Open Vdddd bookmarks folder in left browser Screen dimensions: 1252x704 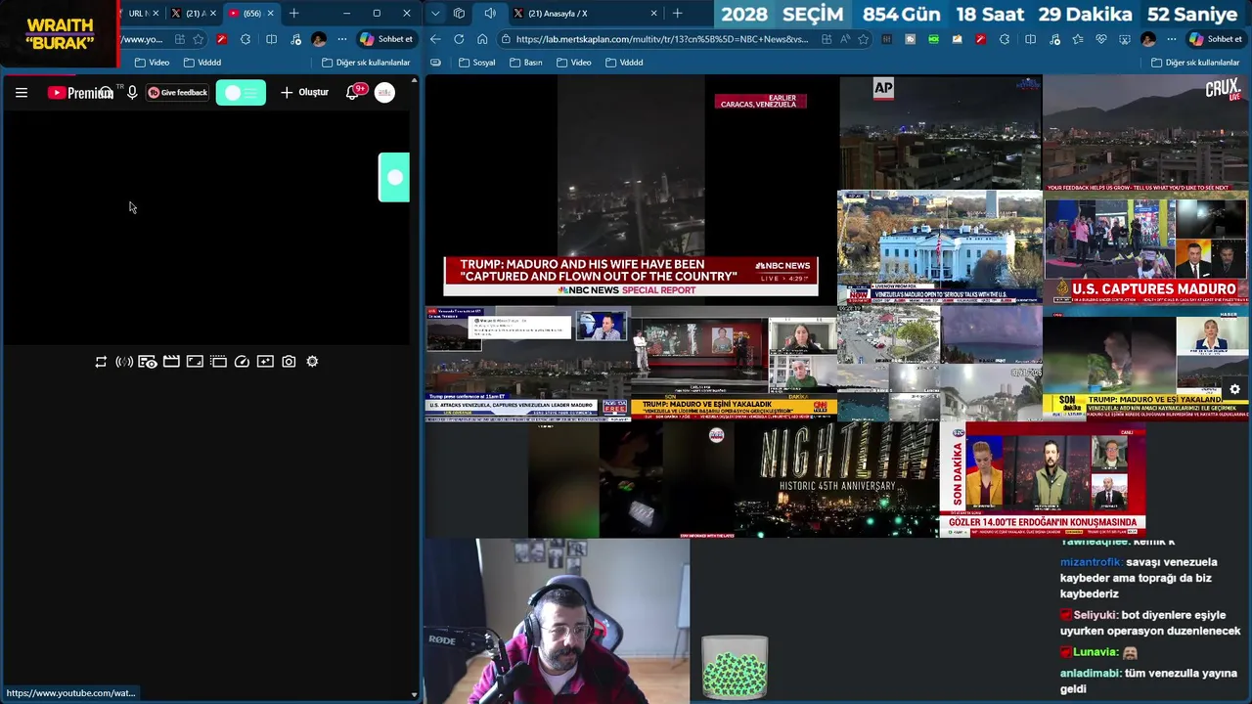(201, 63)
